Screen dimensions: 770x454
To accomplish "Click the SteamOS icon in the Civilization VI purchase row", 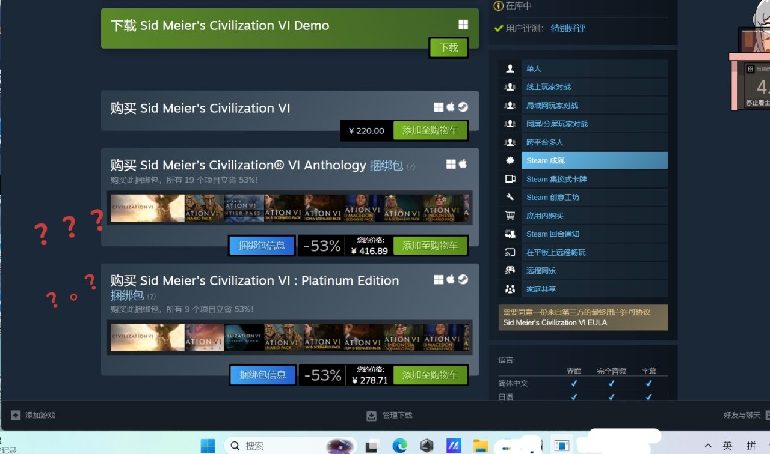I will (x=463, y=107).
